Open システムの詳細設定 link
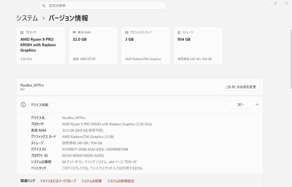The width and height of the screenshot is (292, 187). tap(121, 181)
